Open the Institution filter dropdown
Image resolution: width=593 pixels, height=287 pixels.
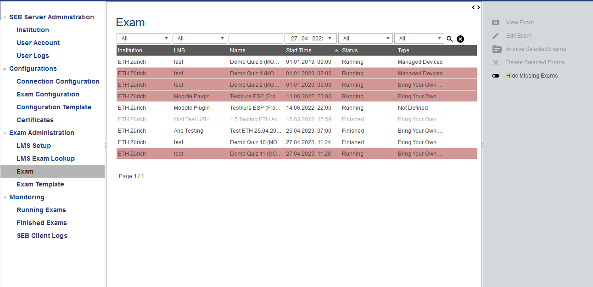[144, 39]
